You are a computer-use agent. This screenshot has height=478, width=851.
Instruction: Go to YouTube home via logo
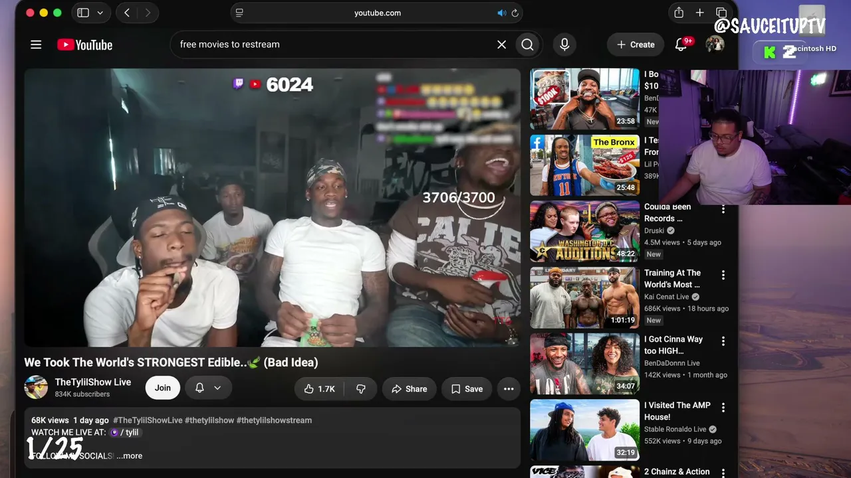coord(84,44)
